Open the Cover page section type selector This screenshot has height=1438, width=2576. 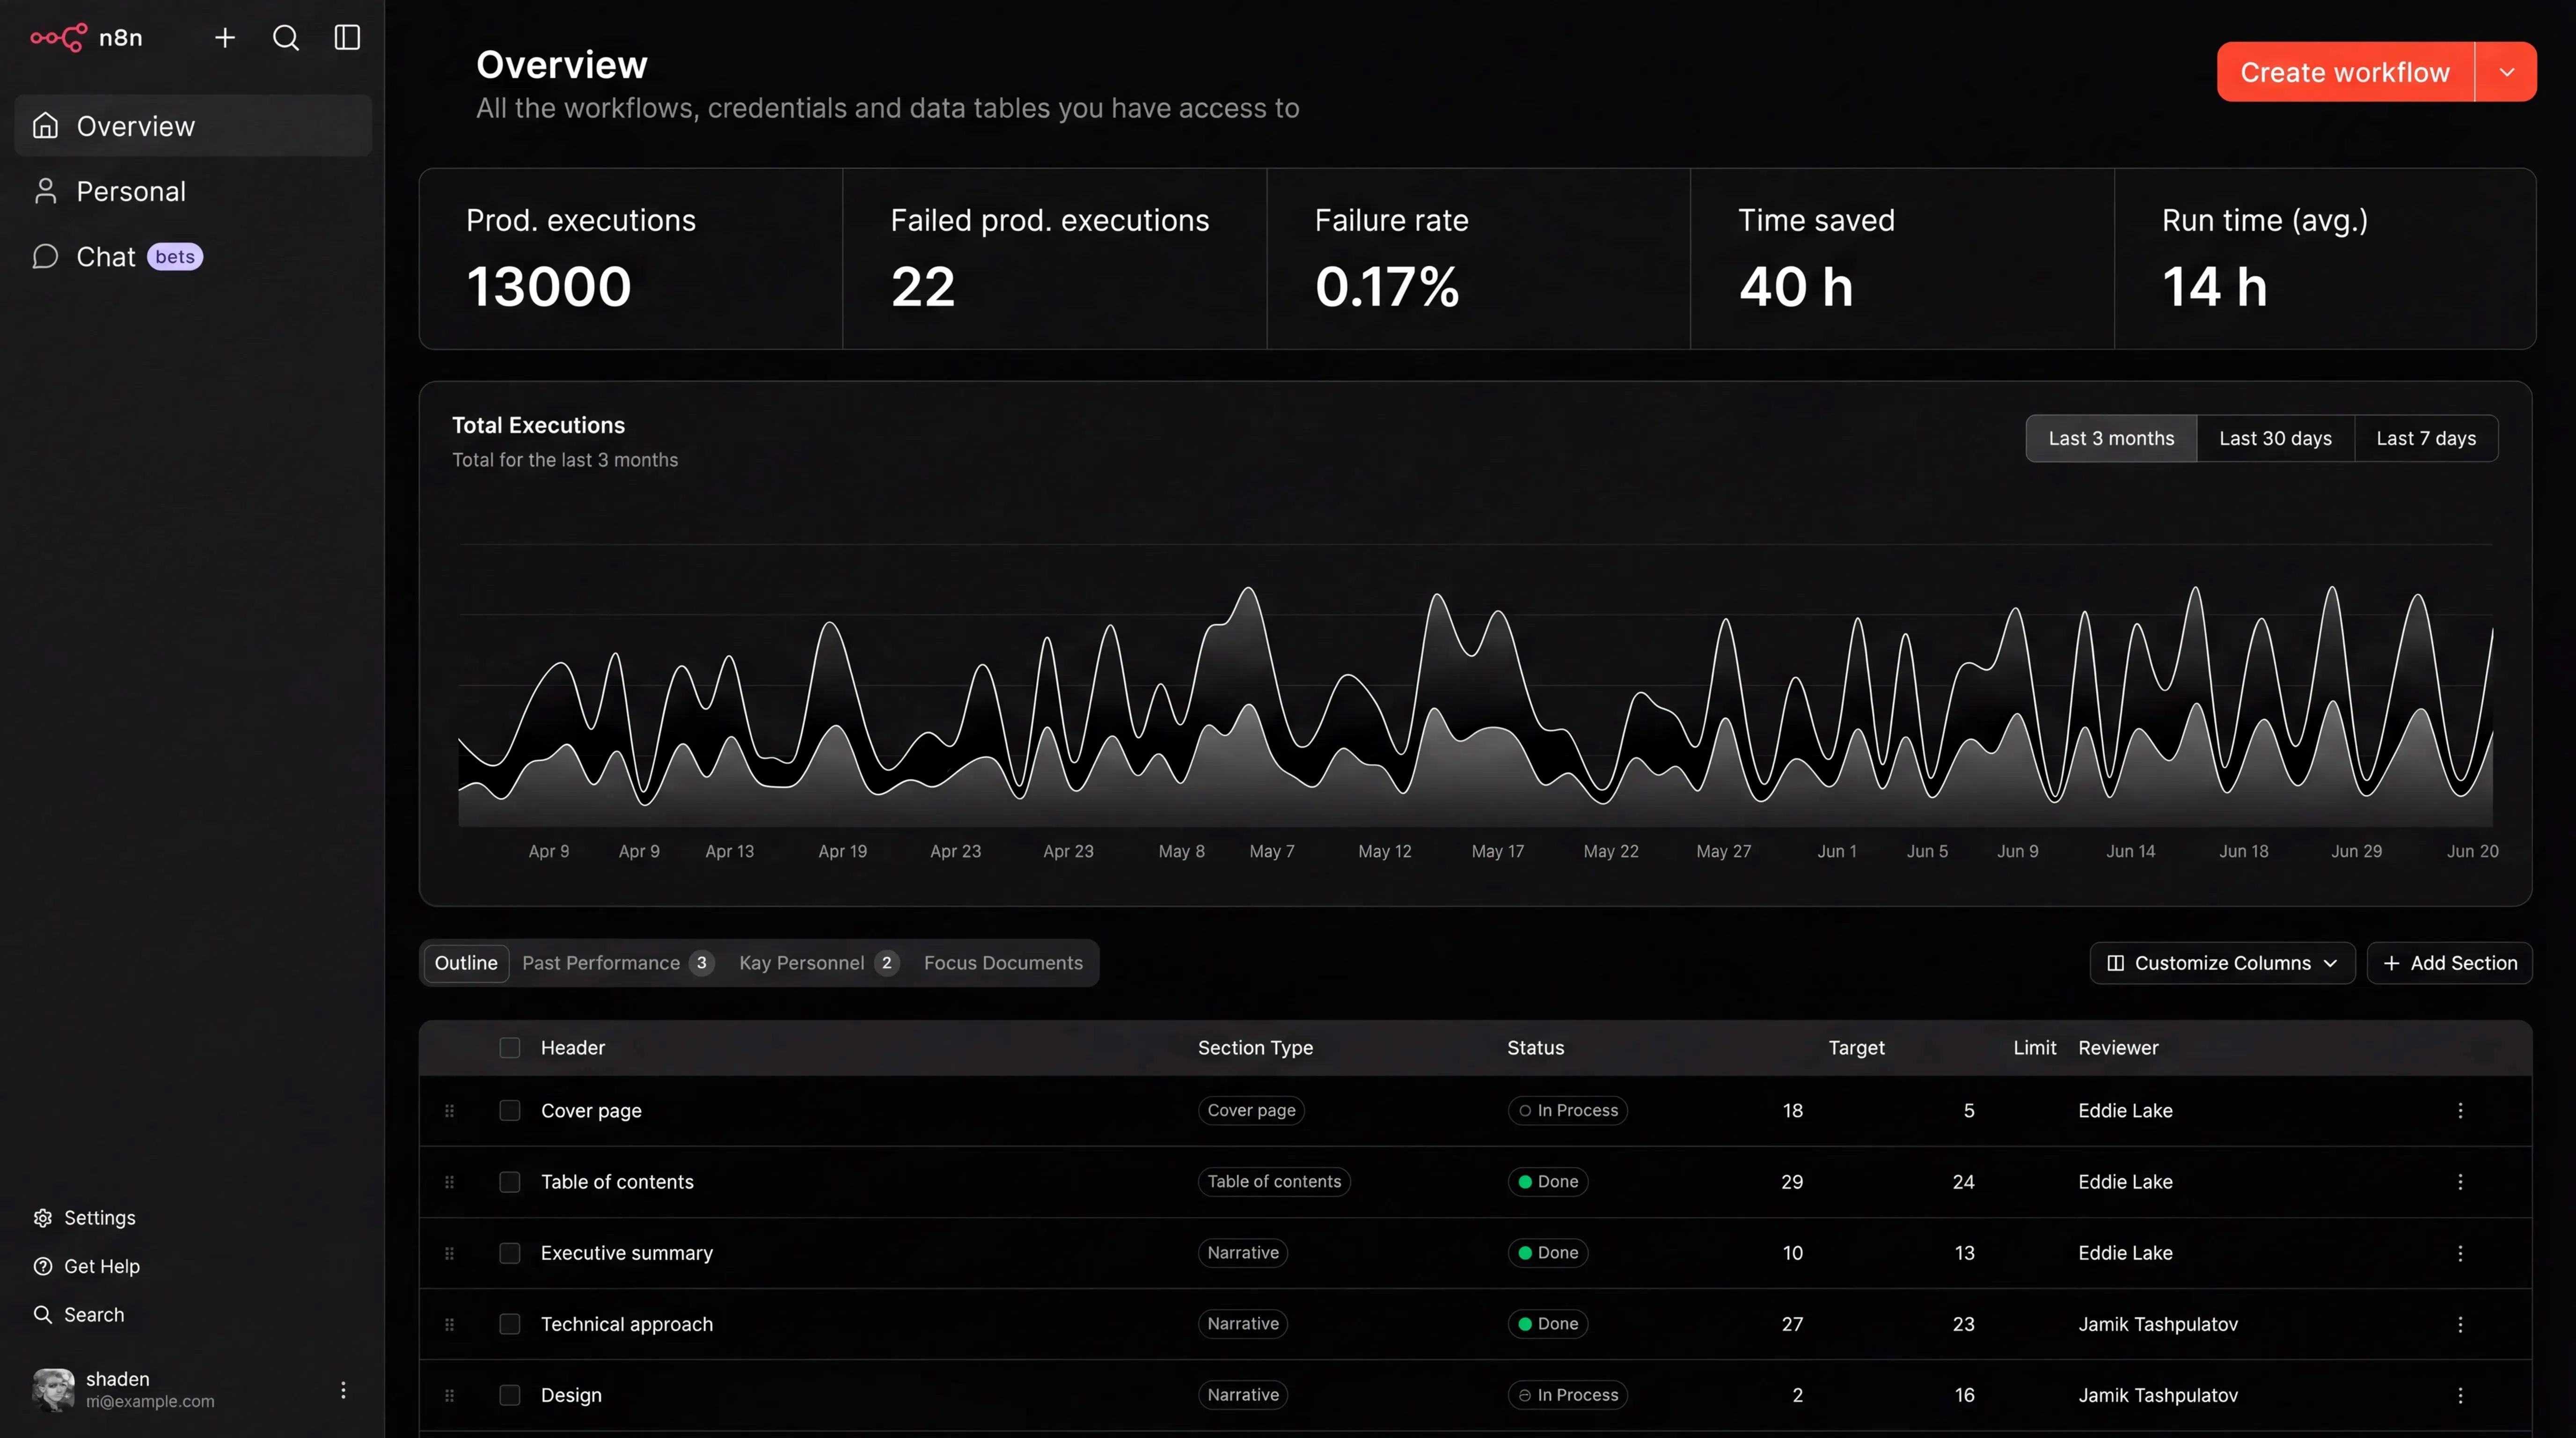[x=1251, y=1111]
